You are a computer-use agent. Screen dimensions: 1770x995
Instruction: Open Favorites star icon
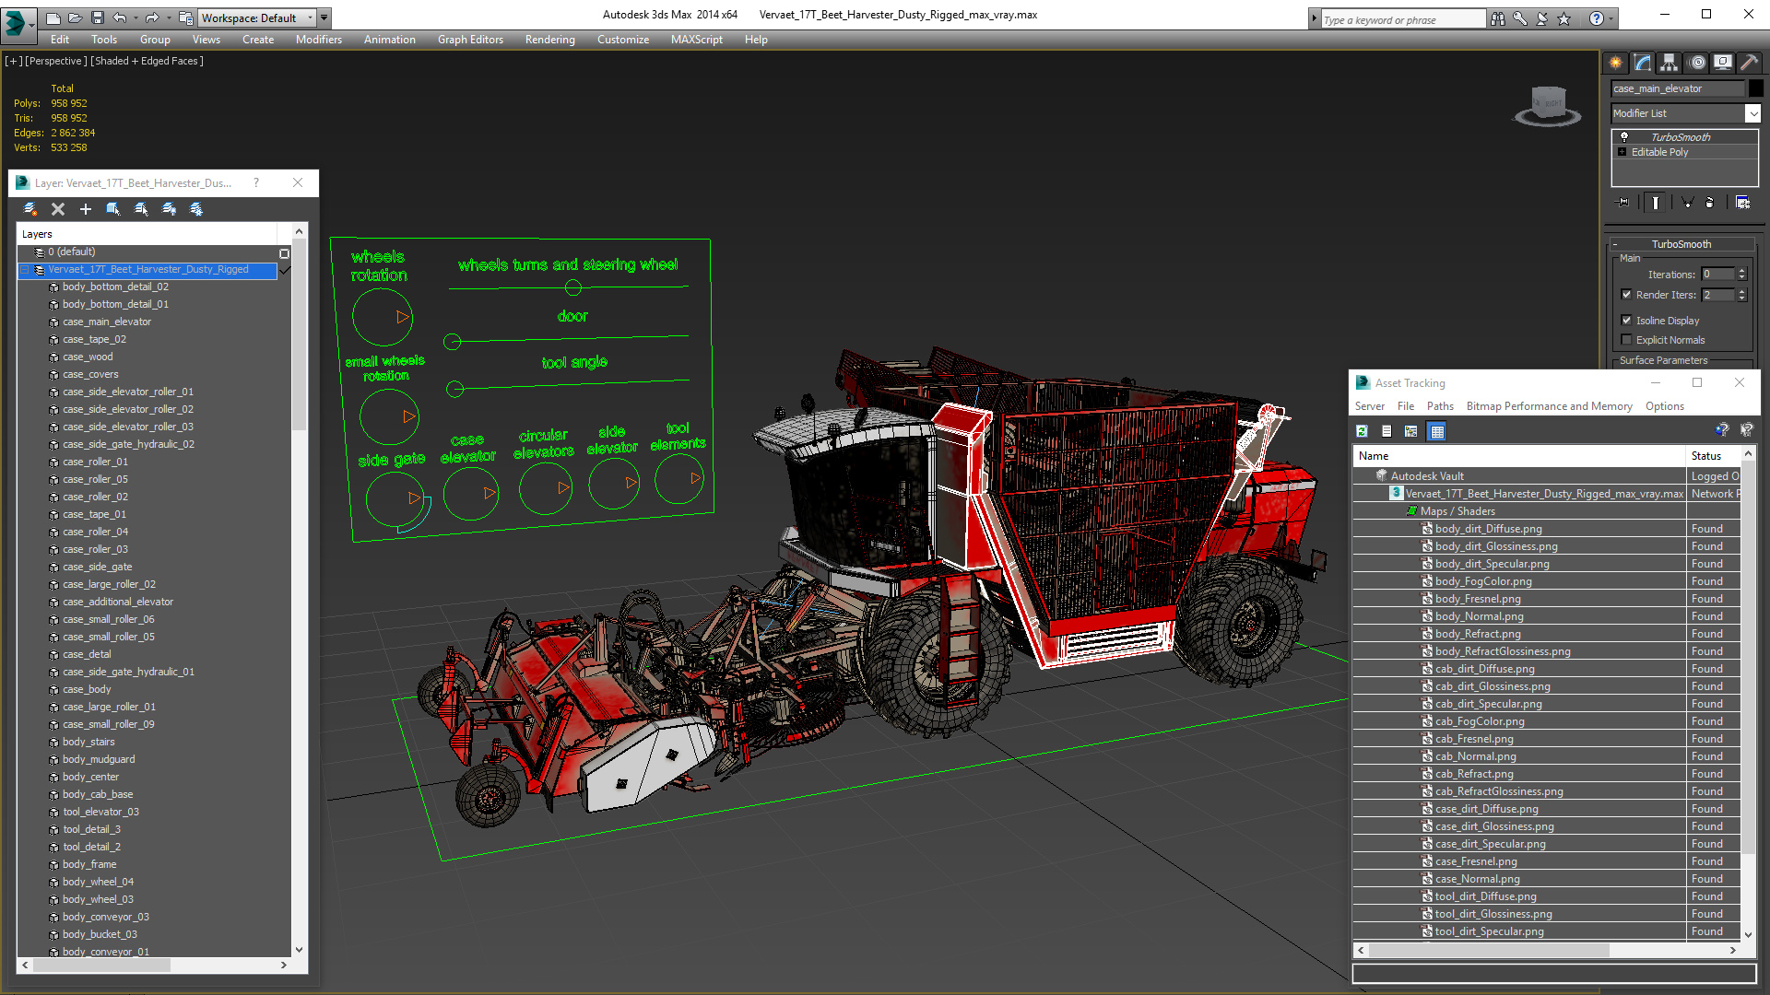1564,18
